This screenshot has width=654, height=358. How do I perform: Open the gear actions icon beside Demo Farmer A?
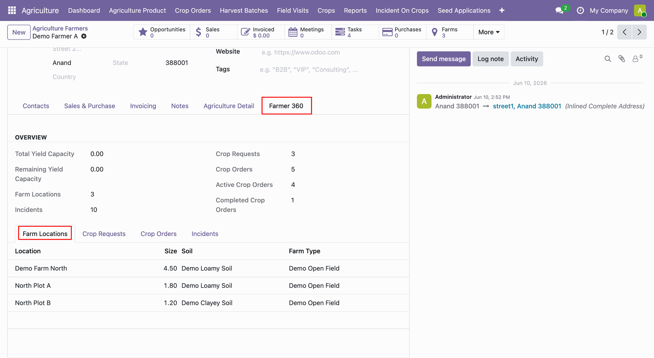click(84, 36)
